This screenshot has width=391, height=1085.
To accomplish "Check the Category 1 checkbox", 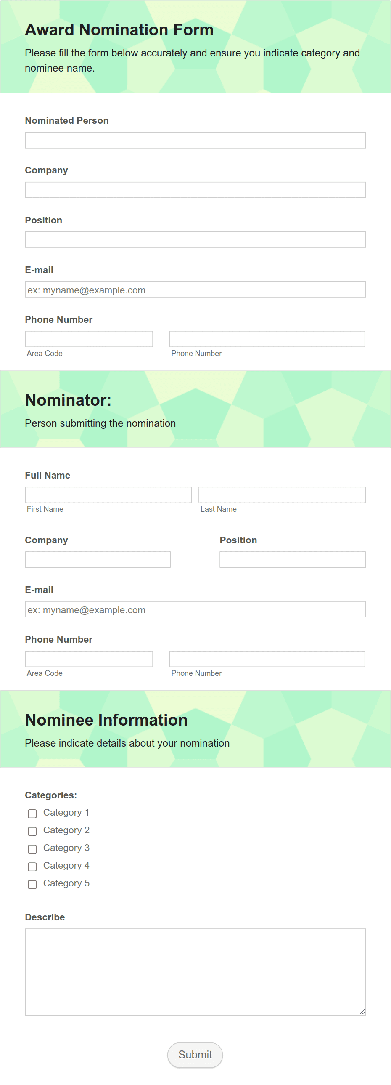I will click(32, 813).
